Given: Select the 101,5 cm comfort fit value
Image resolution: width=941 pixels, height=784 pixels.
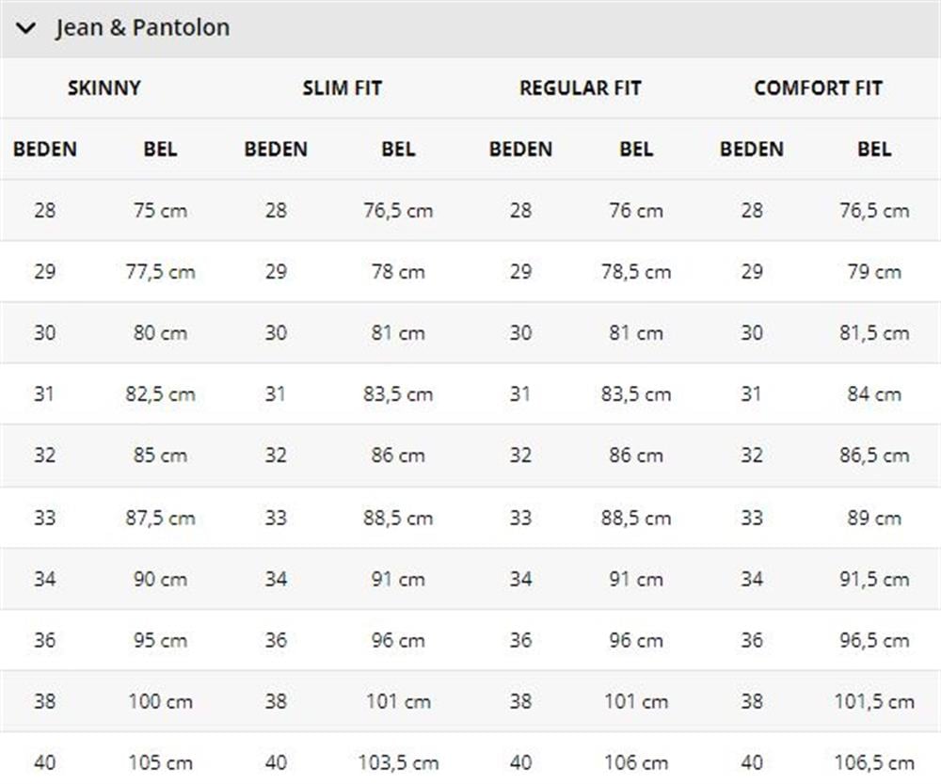Looking at the screenshot, I should point(874,701).
